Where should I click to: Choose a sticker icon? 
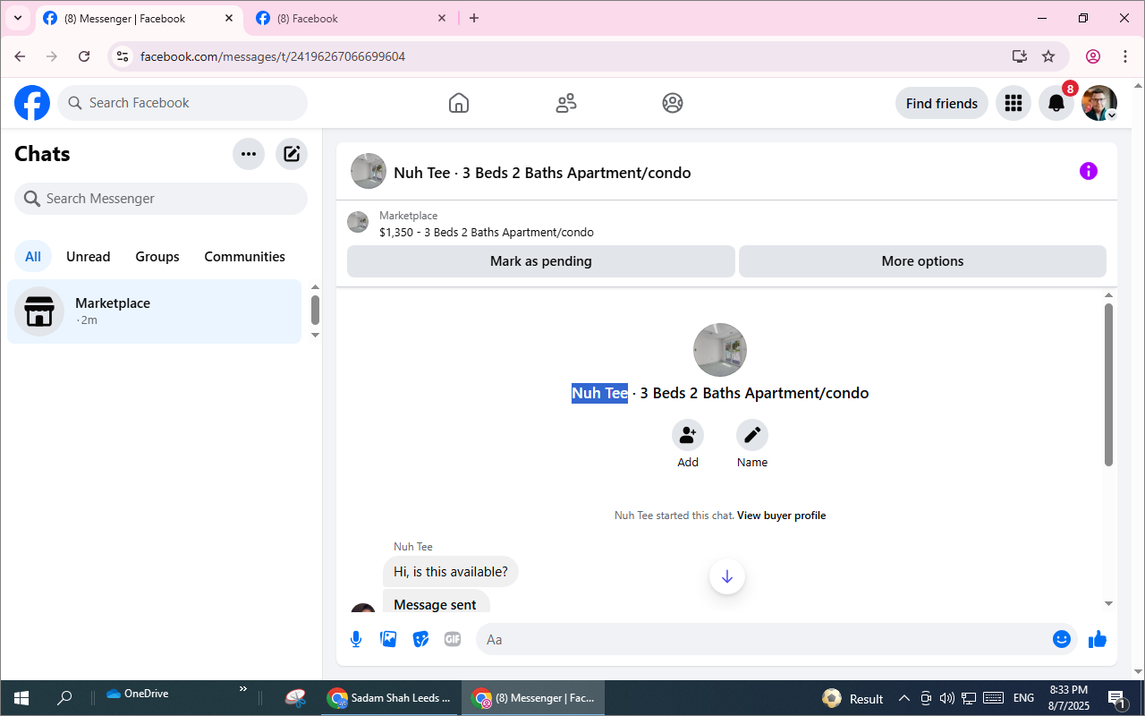[x=420, y=639]
